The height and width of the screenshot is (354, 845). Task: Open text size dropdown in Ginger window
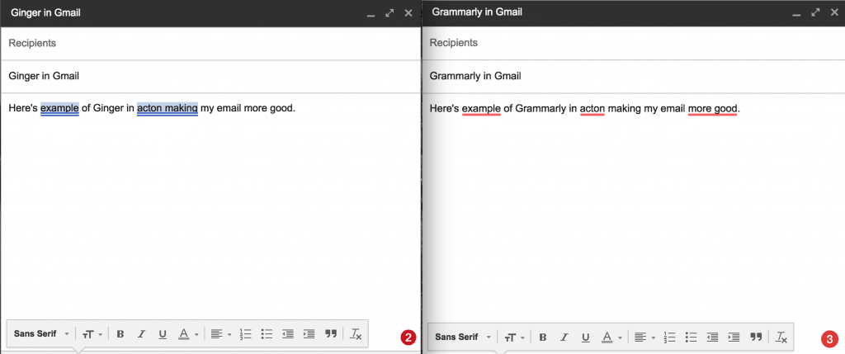(92, 334)
